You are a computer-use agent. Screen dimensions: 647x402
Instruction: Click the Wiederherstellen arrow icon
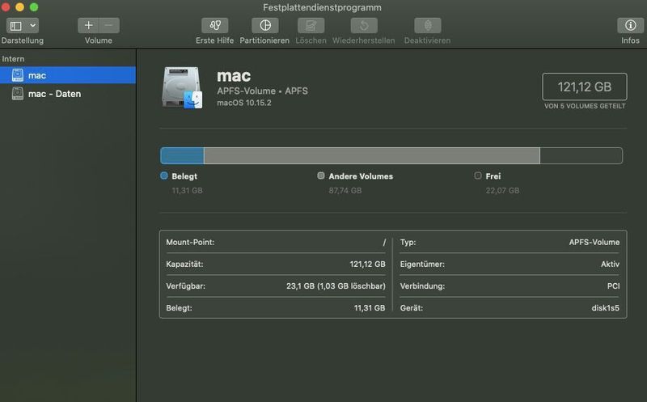tap(363, 26)
